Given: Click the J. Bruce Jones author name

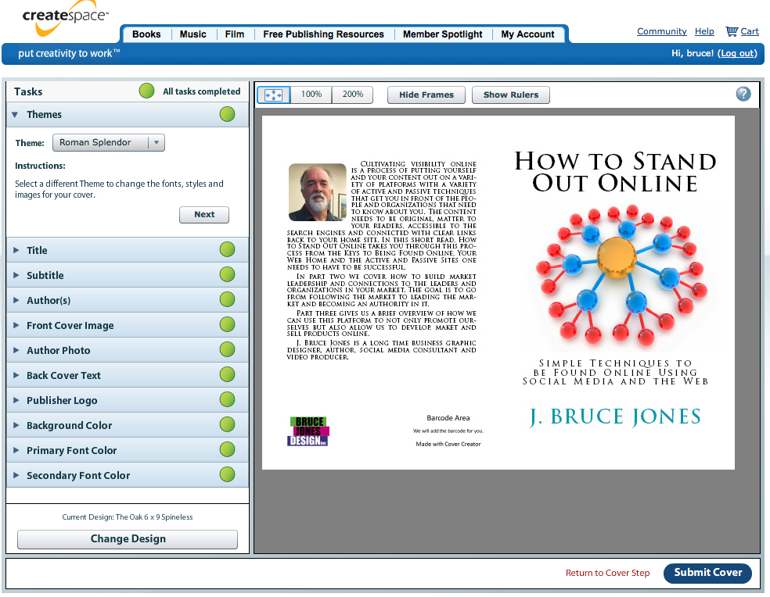Looking at the screenshot, I should [x=615, y=417].
